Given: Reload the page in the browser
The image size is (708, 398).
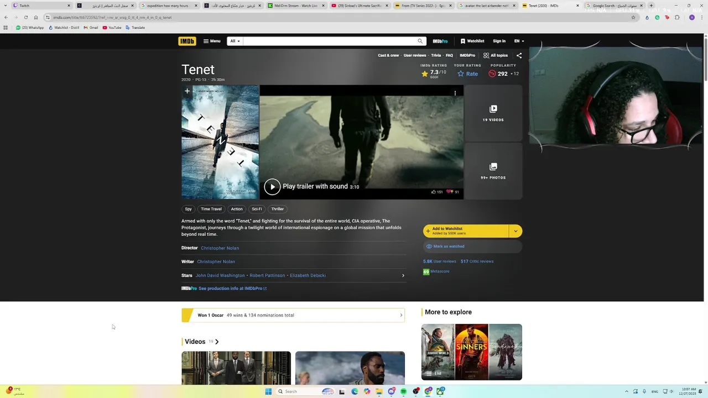Looking at the screenshot, I should (25, 17).
